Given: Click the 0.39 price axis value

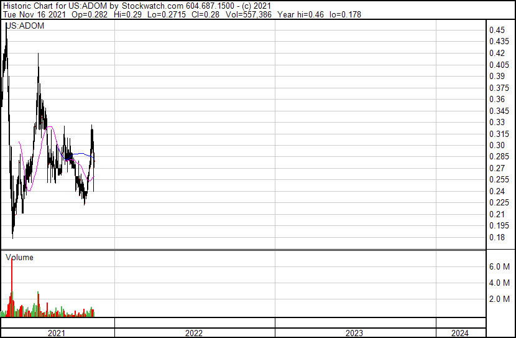Looking at the screenshot, I should [497, 76].
